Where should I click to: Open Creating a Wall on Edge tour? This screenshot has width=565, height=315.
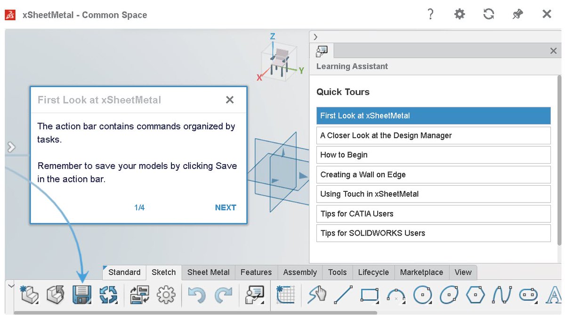[434, 174]
